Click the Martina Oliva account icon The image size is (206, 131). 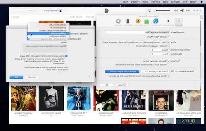pyautogui.click(x=60, y=10)
